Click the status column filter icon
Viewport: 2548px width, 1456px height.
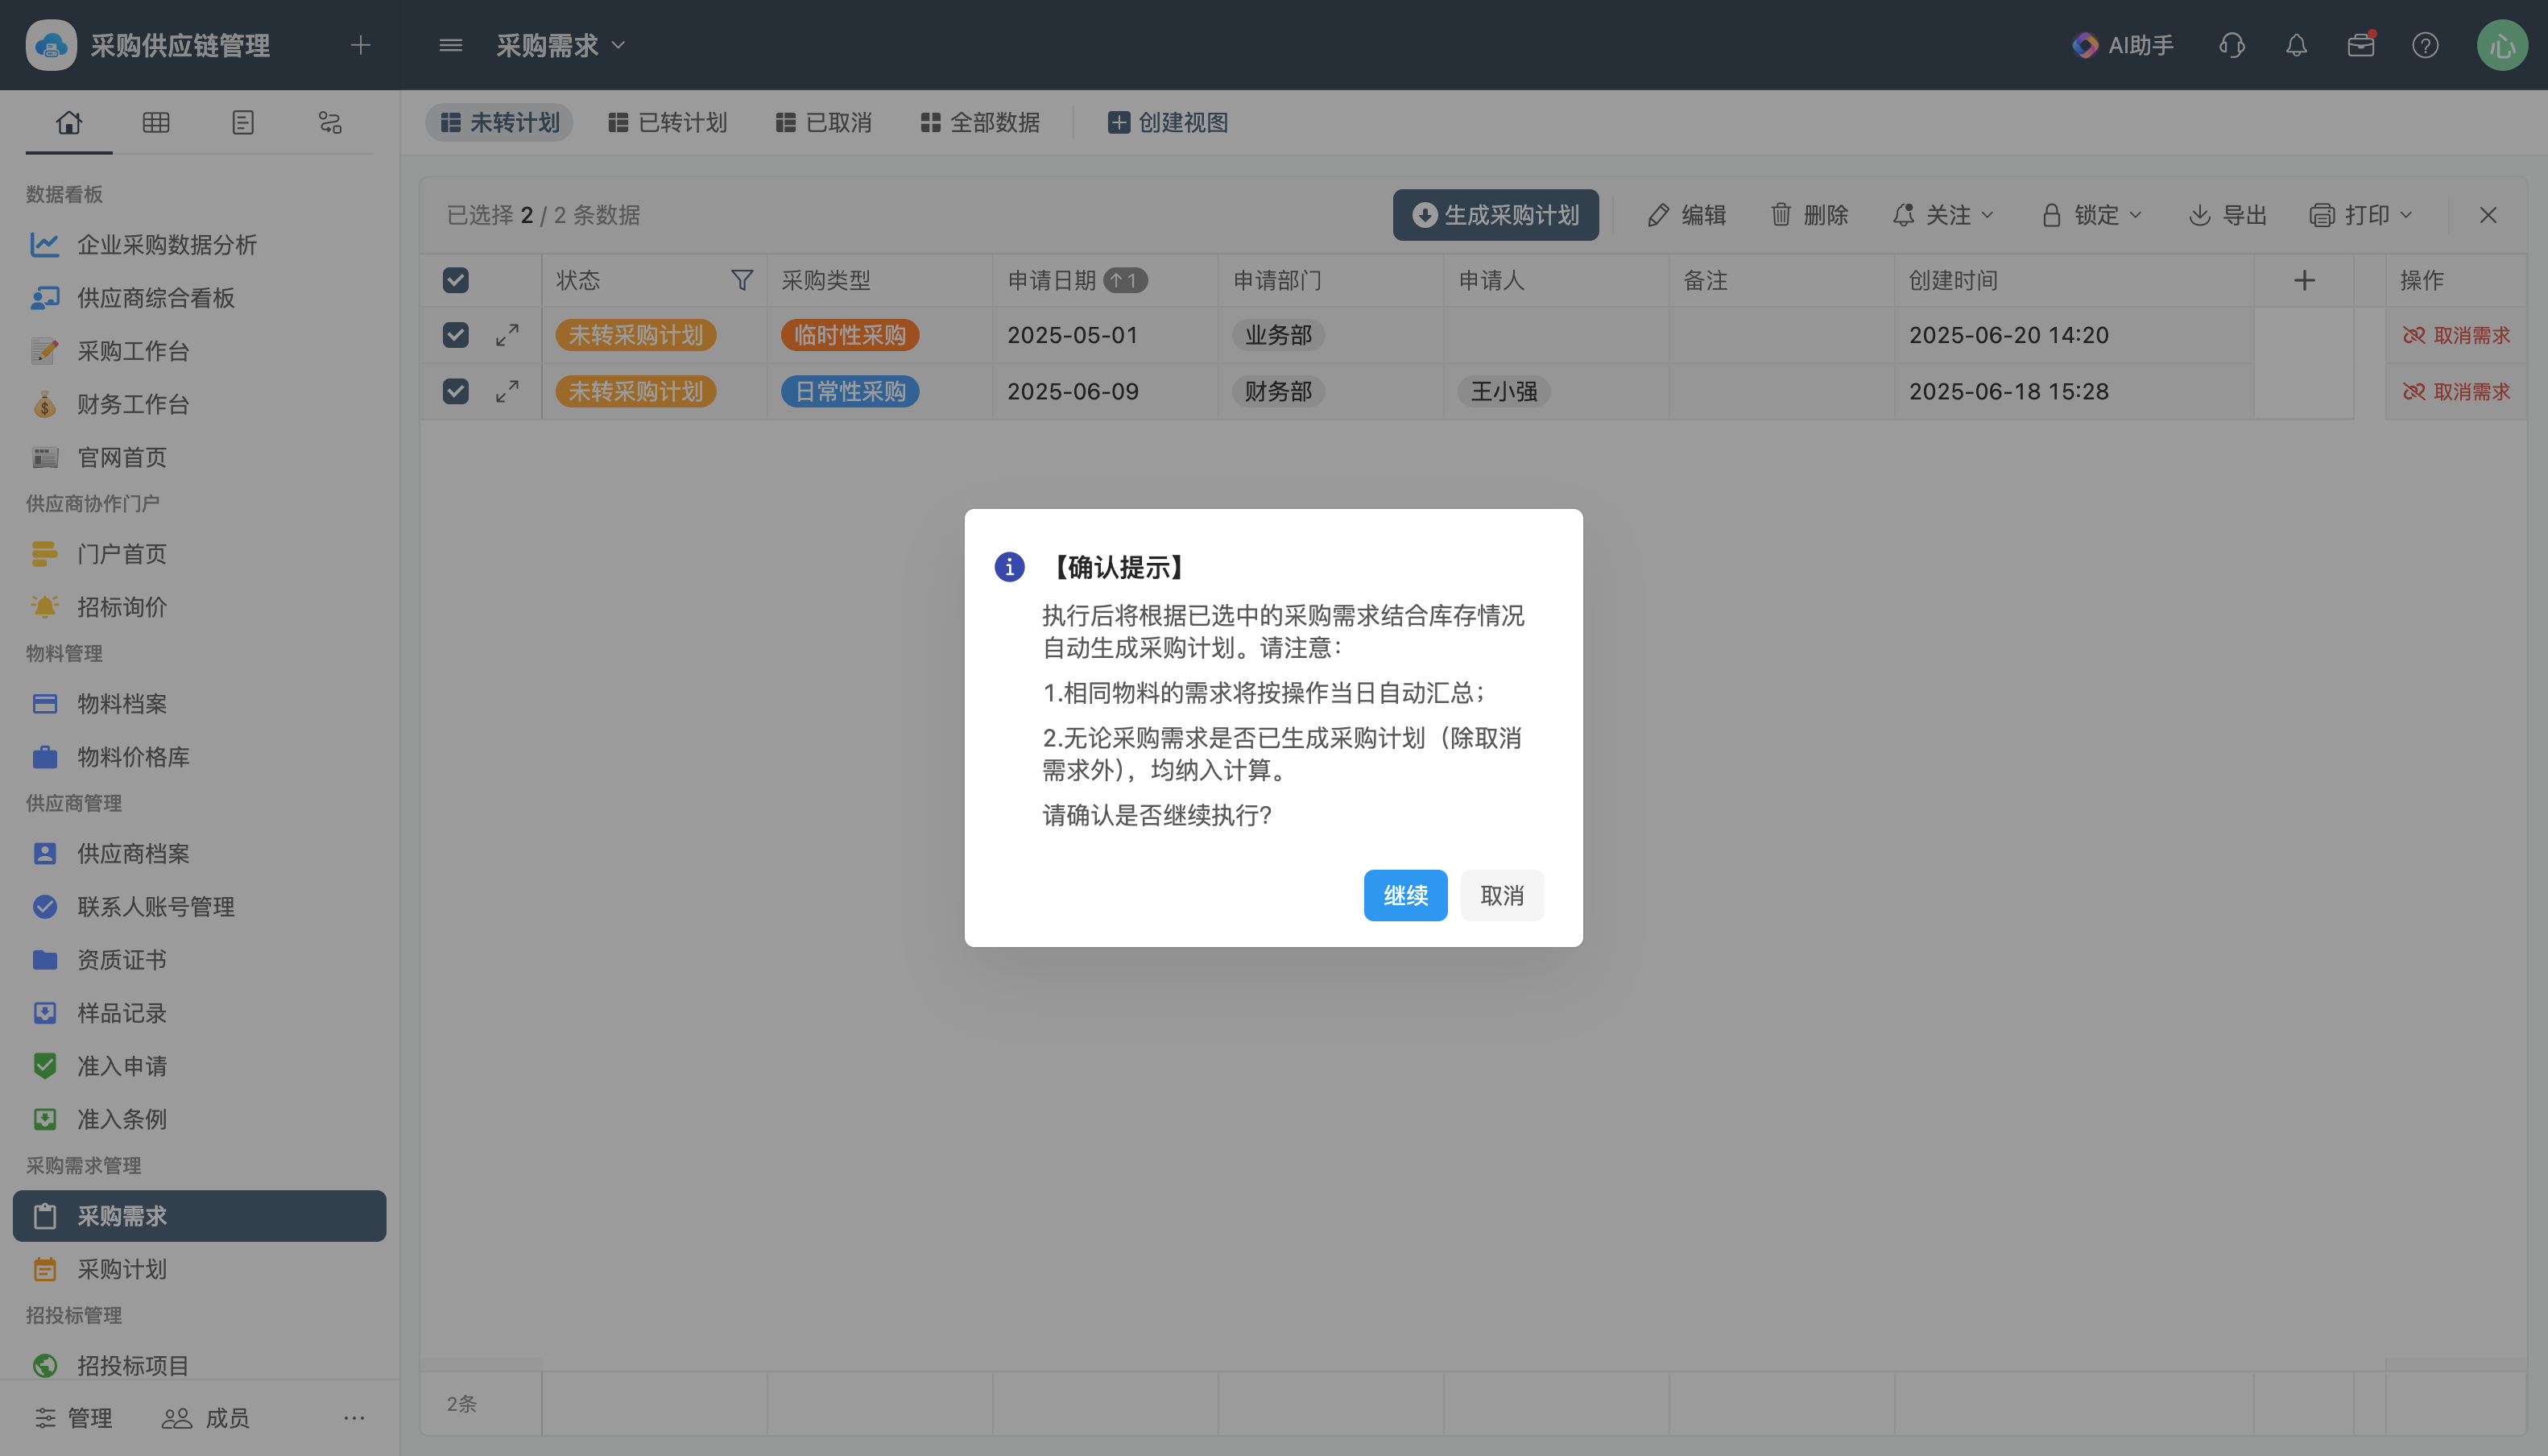click(741, 280)
